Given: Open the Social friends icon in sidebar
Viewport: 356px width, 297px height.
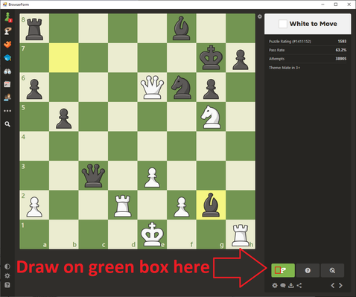Looking at the screenshot, I should 7,98.
